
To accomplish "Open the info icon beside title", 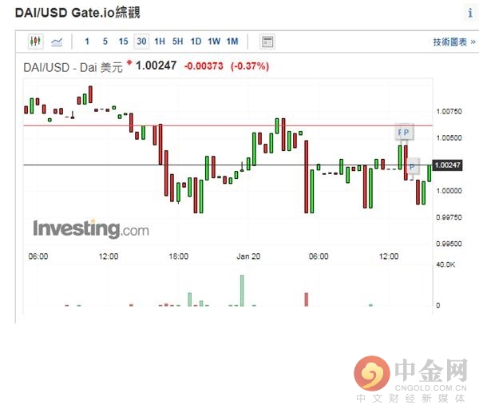I will pos(470,13).
